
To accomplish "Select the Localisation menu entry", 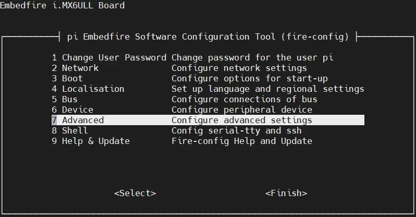I will [x=93, y=89].
